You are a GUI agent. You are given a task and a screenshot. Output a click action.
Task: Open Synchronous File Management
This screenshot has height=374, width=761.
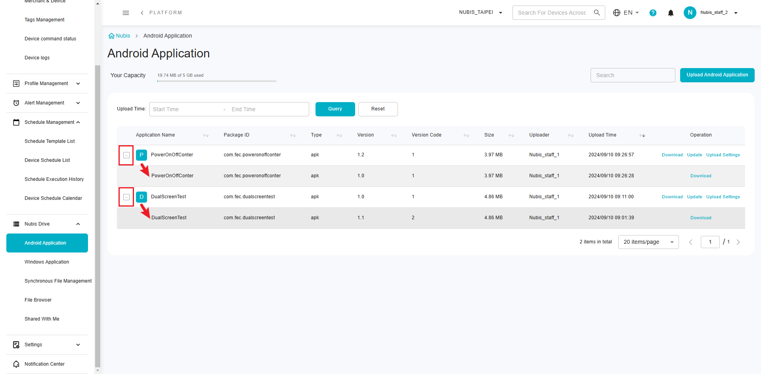[x=58, y=281]
